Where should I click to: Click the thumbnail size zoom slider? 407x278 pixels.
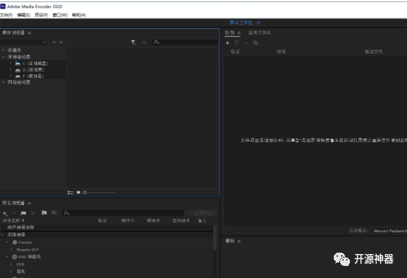[x=99, y=192]
